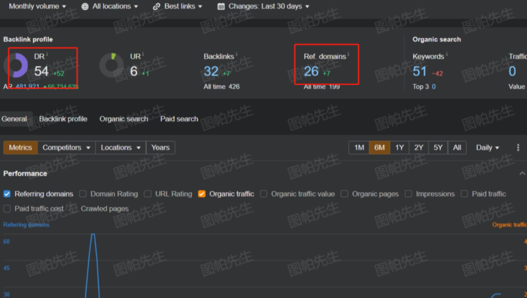Viewport: 527px width, 298px height.
Task: Open the Paid search tab
Action: pos(179,119)
